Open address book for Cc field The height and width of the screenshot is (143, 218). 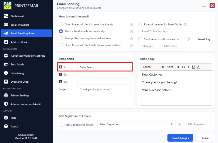click(61, 74)
